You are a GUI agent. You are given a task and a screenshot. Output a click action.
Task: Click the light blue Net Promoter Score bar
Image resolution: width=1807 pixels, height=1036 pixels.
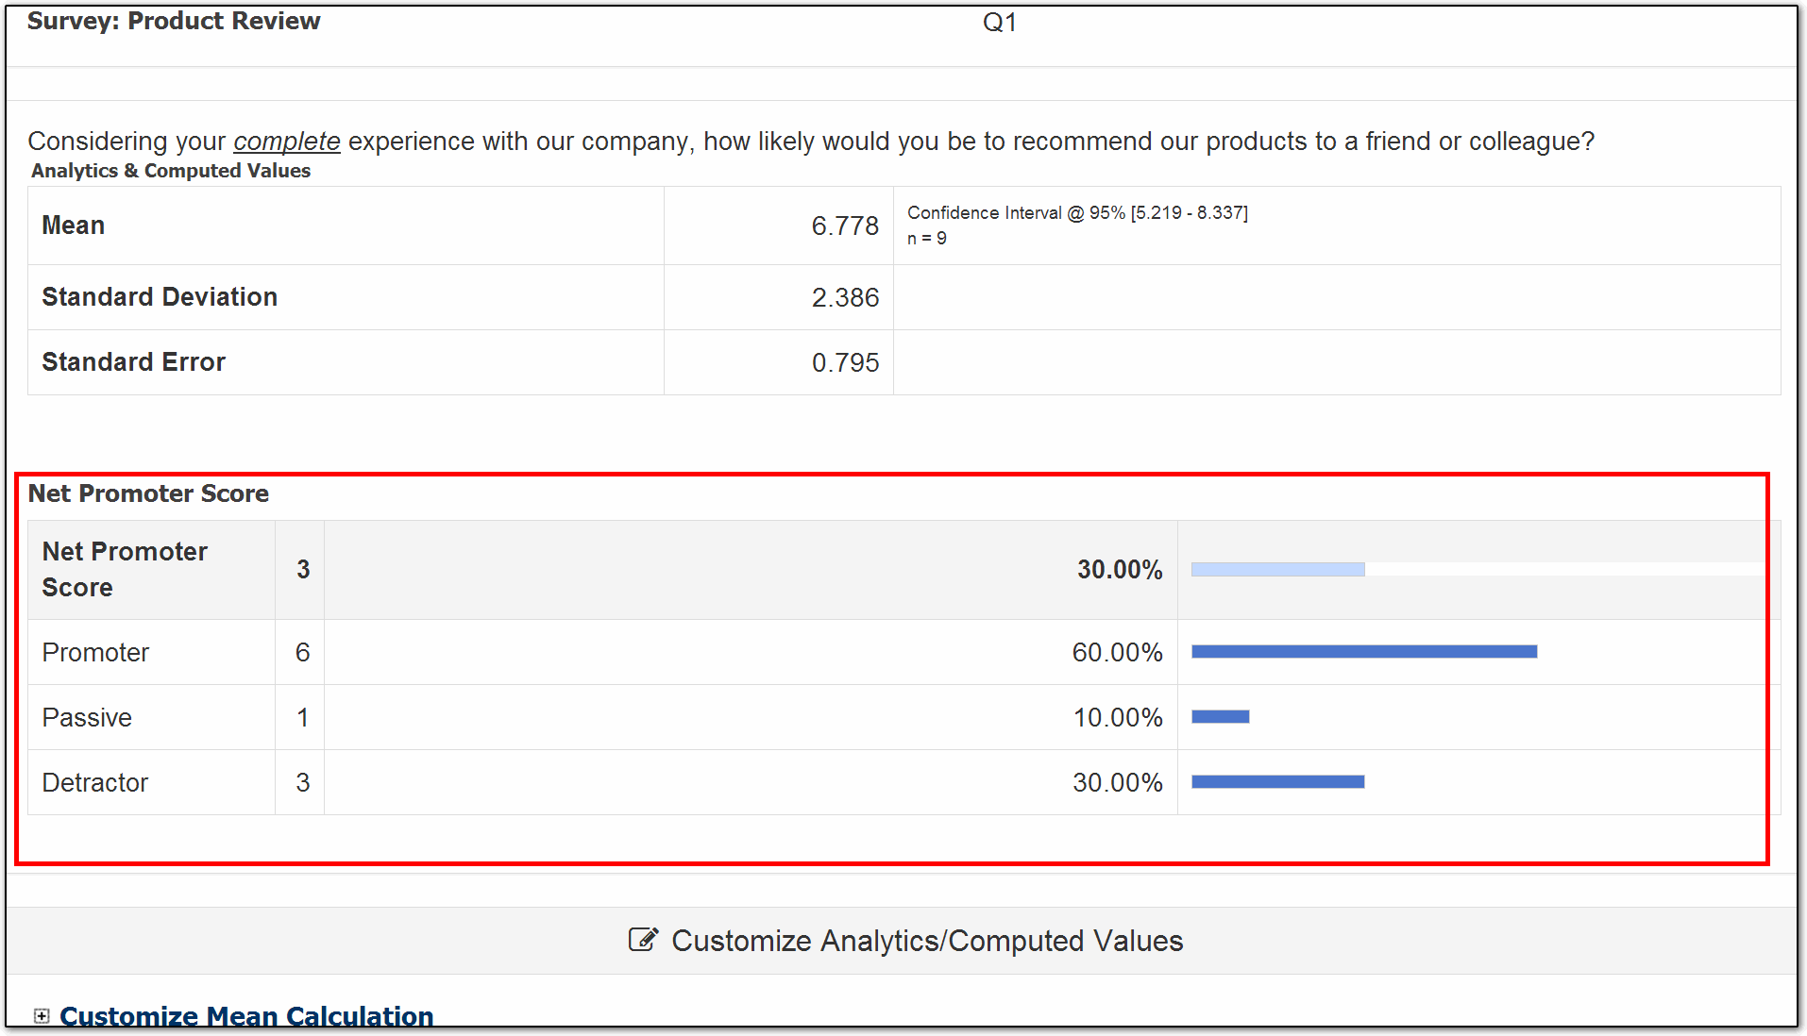pyautogui.click(x=1278, y=569)
